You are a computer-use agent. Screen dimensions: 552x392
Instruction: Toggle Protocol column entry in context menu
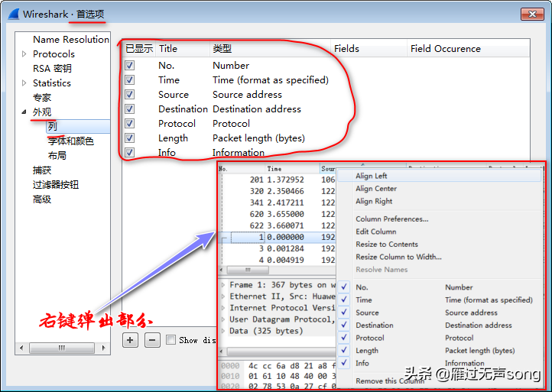click(x=439, y=338)
